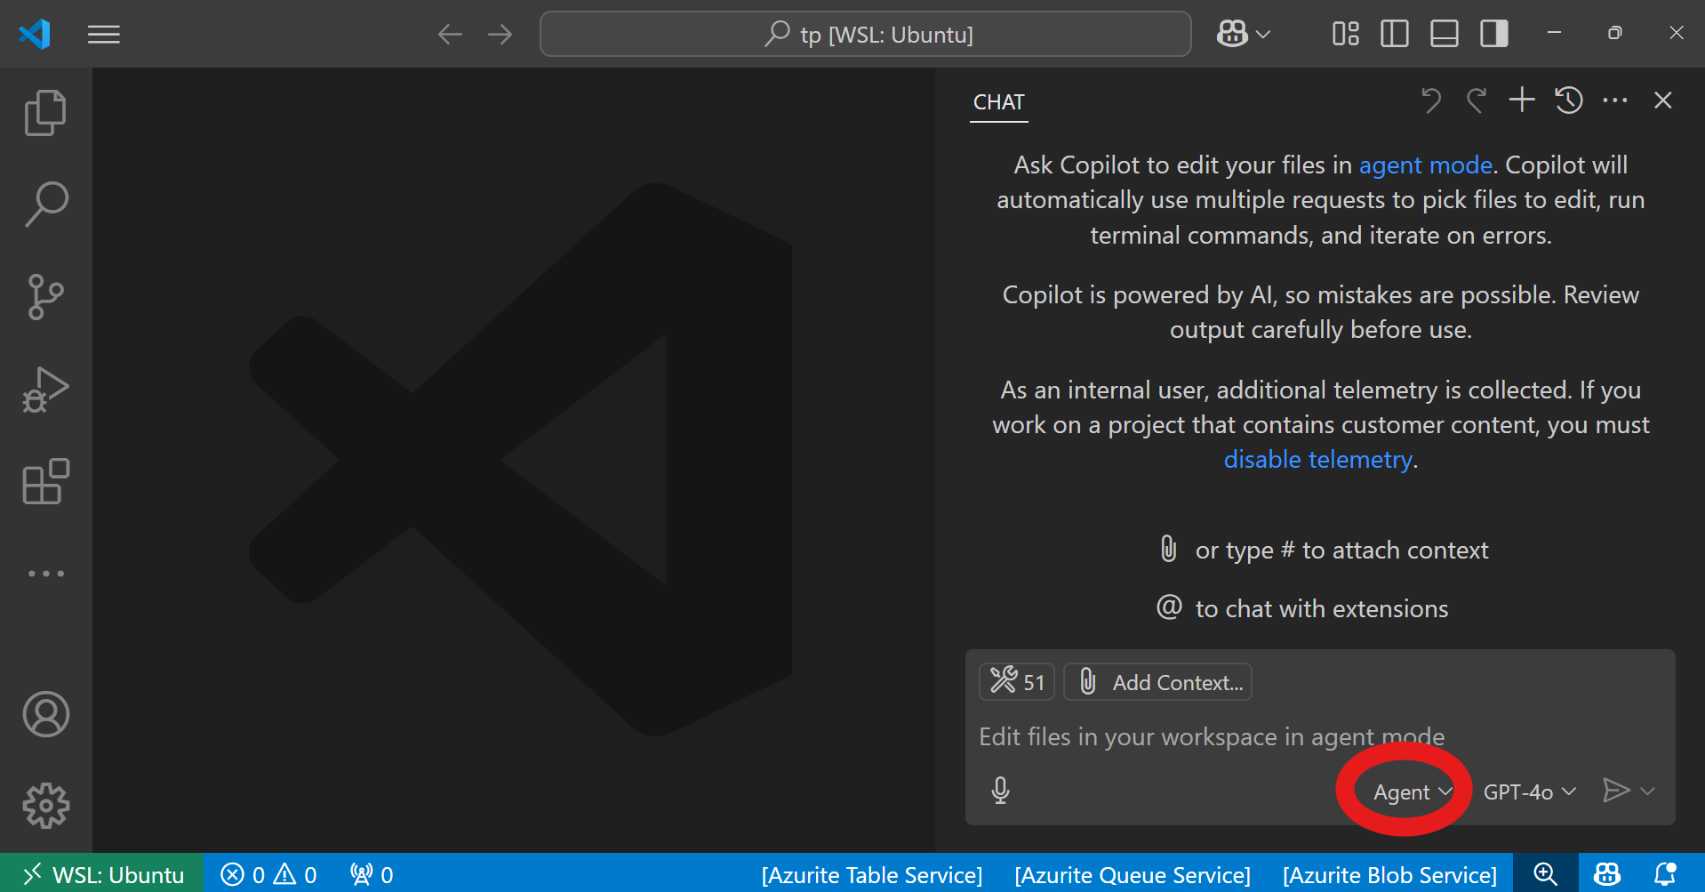Viewport: 1705px width, 892px height.
Task: Follow the agent mode link
Action: pyautogui.click(x=1425, y=165)
